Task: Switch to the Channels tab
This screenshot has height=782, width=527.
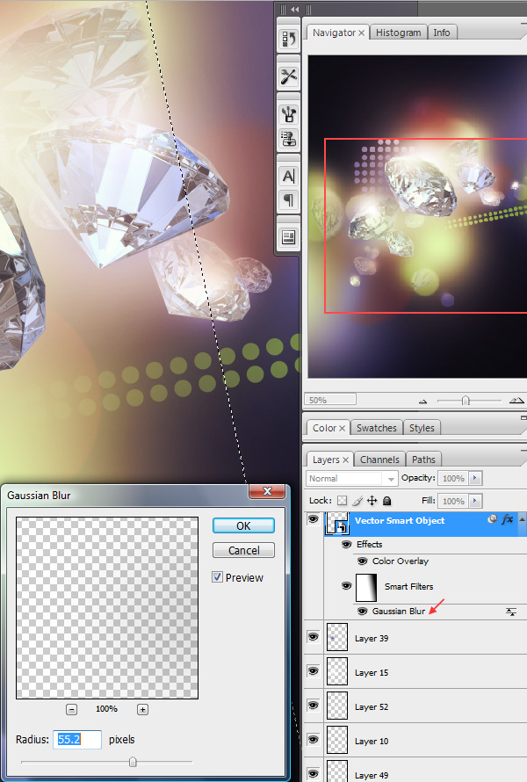Action: click(380, 460)
